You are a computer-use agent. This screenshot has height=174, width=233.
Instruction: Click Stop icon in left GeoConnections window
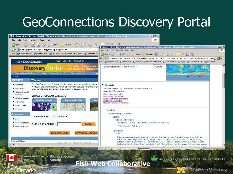[33, 45]
